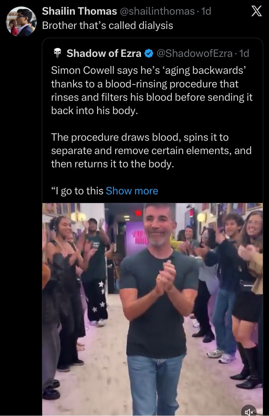This screenshot has height=416, width=269.
Task: Play the video of the man clapping
Action: click(153, 309)
